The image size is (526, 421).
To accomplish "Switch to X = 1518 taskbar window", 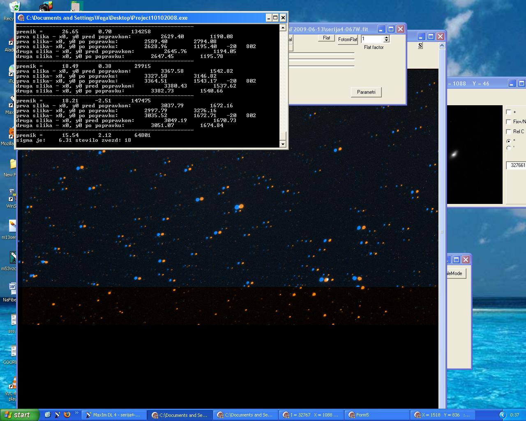I will 443,415.
